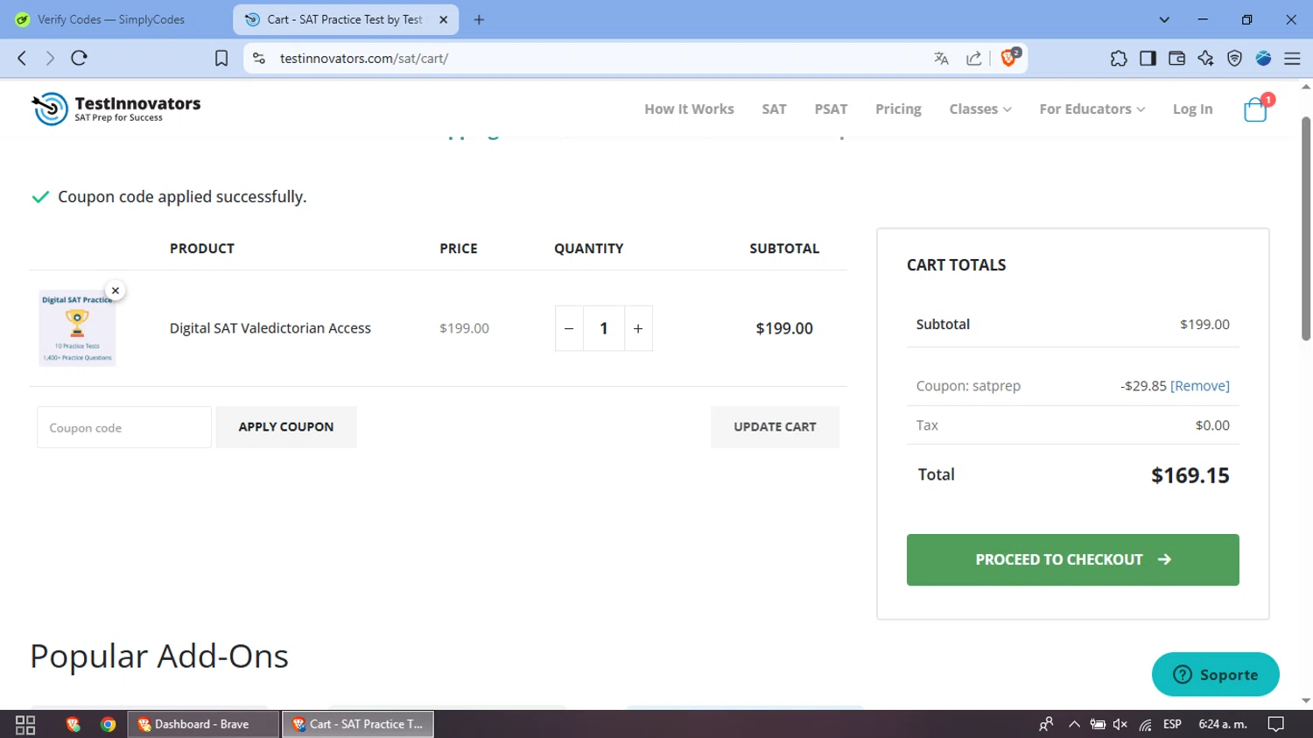This screenshot has width=1313, height=738.
Task: Click the share page icon
Action: 973,58
